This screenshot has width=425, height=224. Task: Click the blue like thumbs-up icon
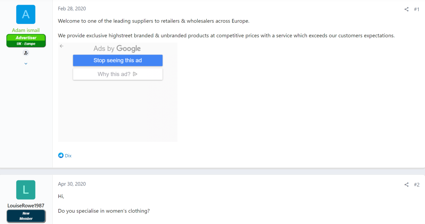pos(61,156)
